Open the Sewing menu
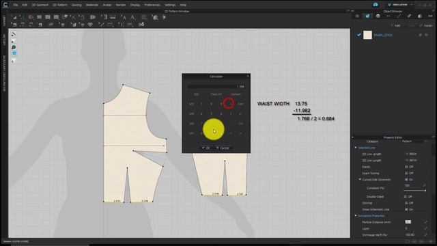The height and width of the screenshot is (246, 437). (76, 5)
